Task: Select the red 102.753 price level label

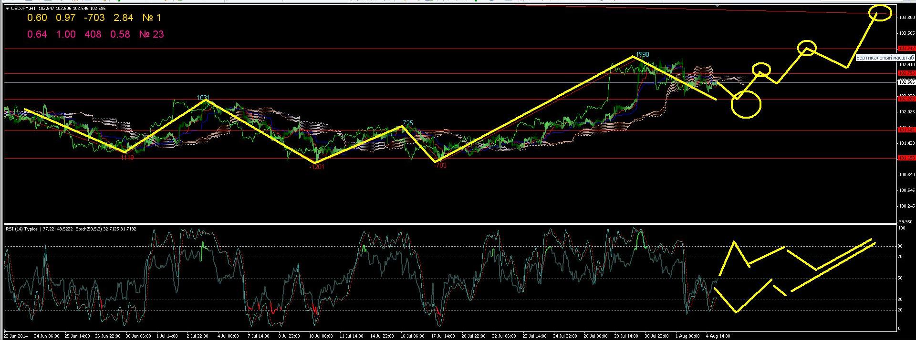Action: point(906,73)
